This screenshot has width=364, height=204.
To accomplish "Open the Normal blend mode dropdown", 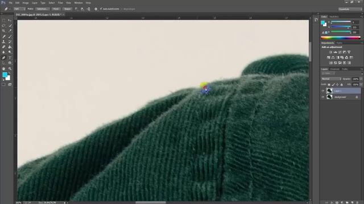I will (x=331, y=79).
